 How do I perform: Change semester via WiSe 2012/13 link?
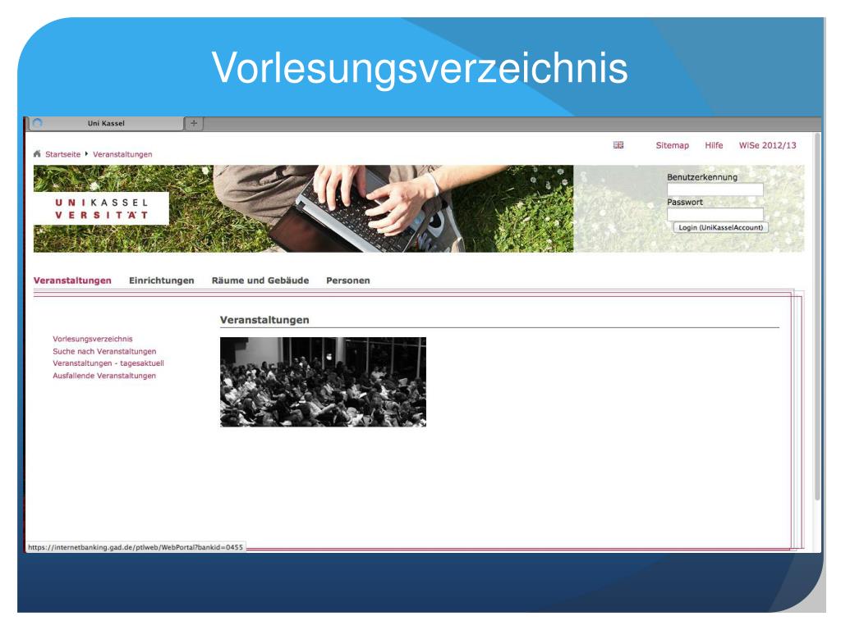(768, 145)
